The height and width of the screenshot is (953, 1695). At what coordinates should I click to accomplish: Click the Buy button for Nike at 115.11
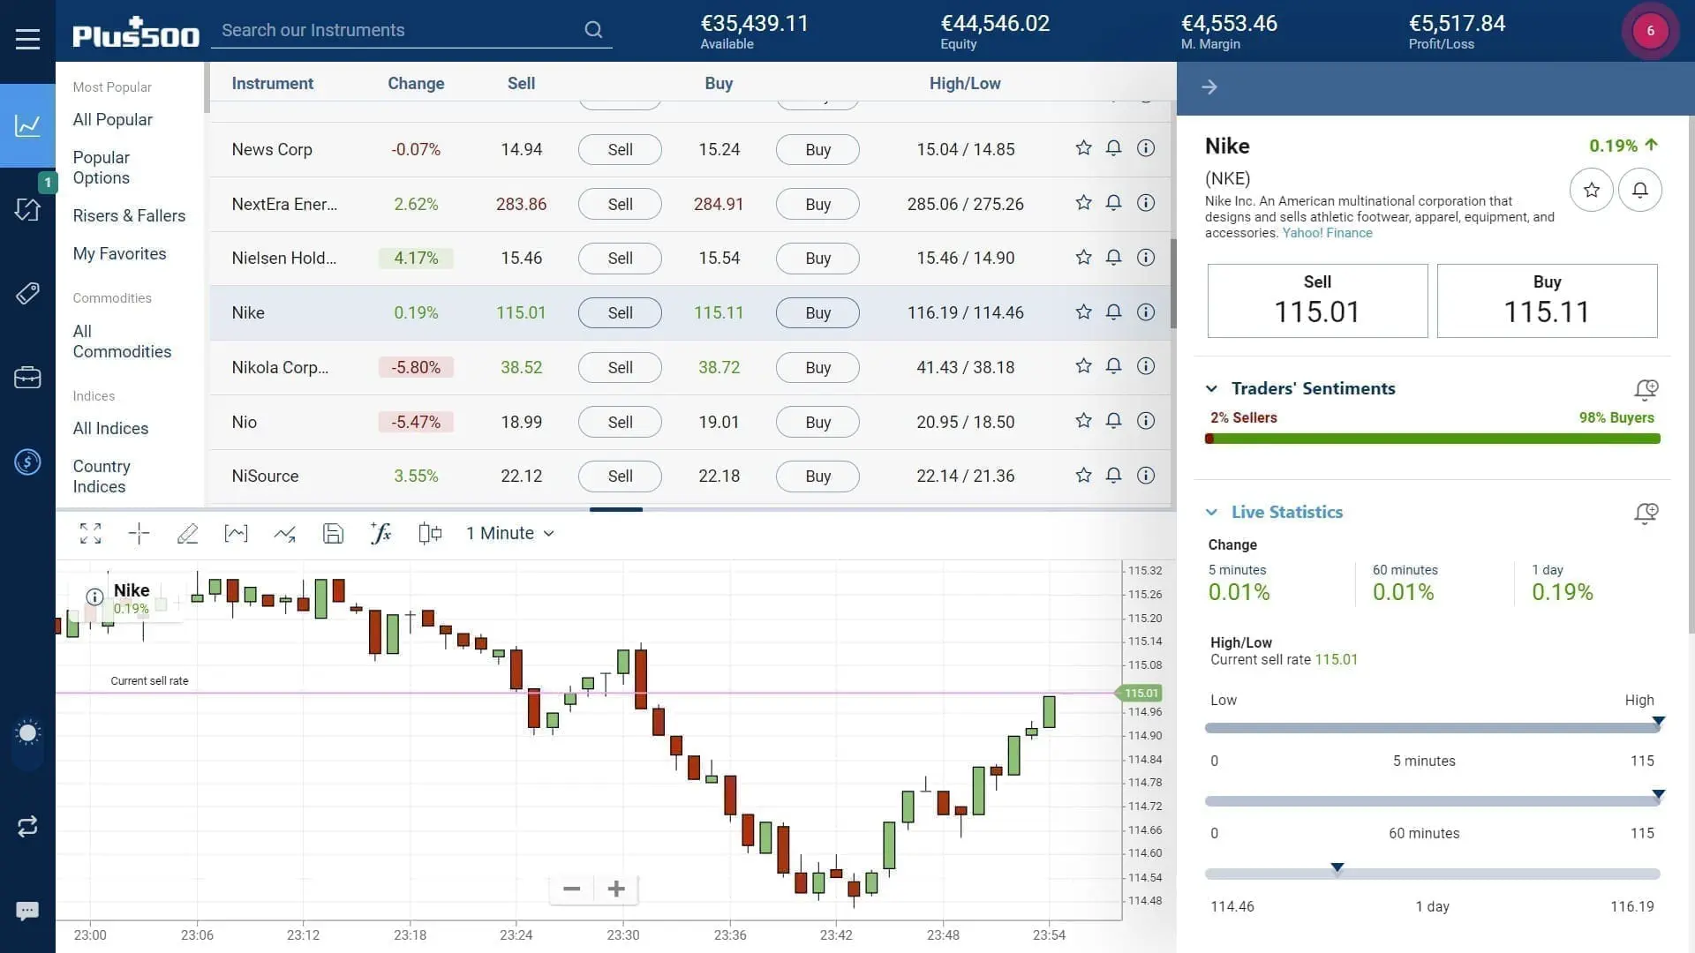(x=817, y=312)
